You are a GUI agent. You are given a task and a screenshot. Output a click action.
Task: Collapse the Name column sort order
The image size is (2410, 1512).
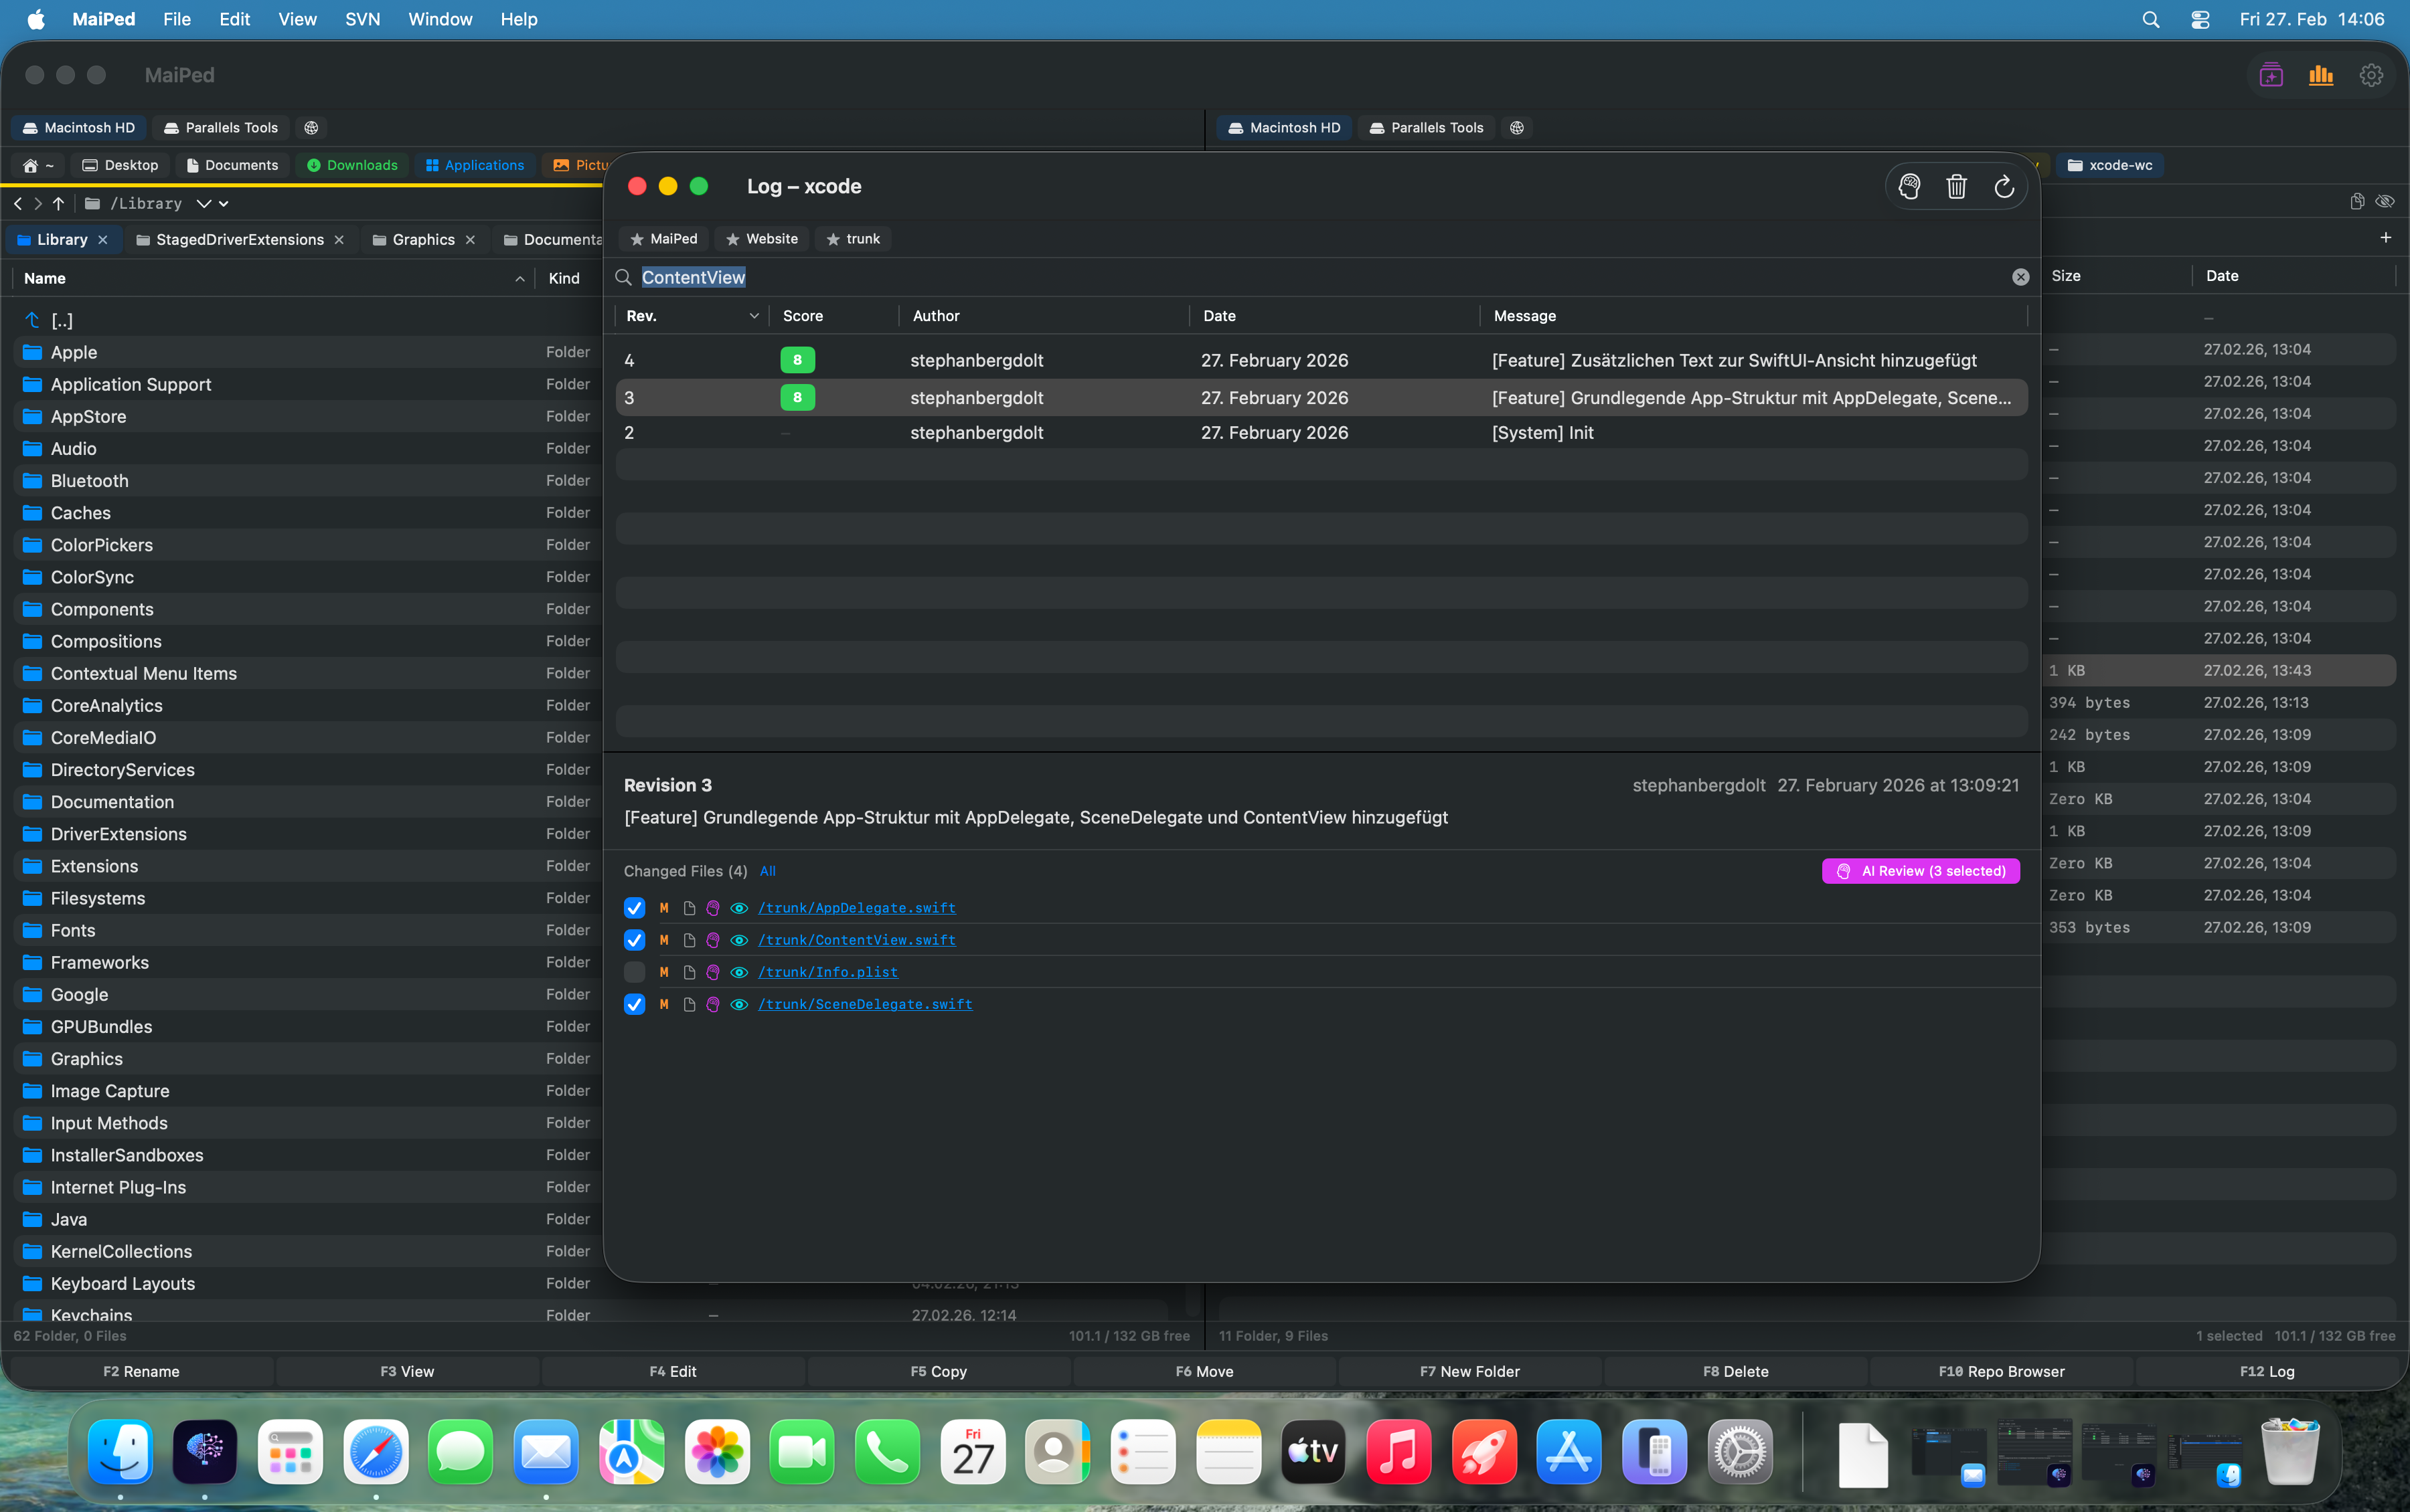[x=519, y=278]
